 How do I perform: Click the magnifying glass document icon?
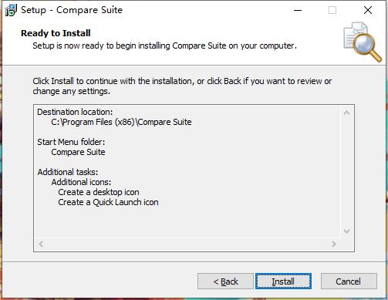coord(363,42)
